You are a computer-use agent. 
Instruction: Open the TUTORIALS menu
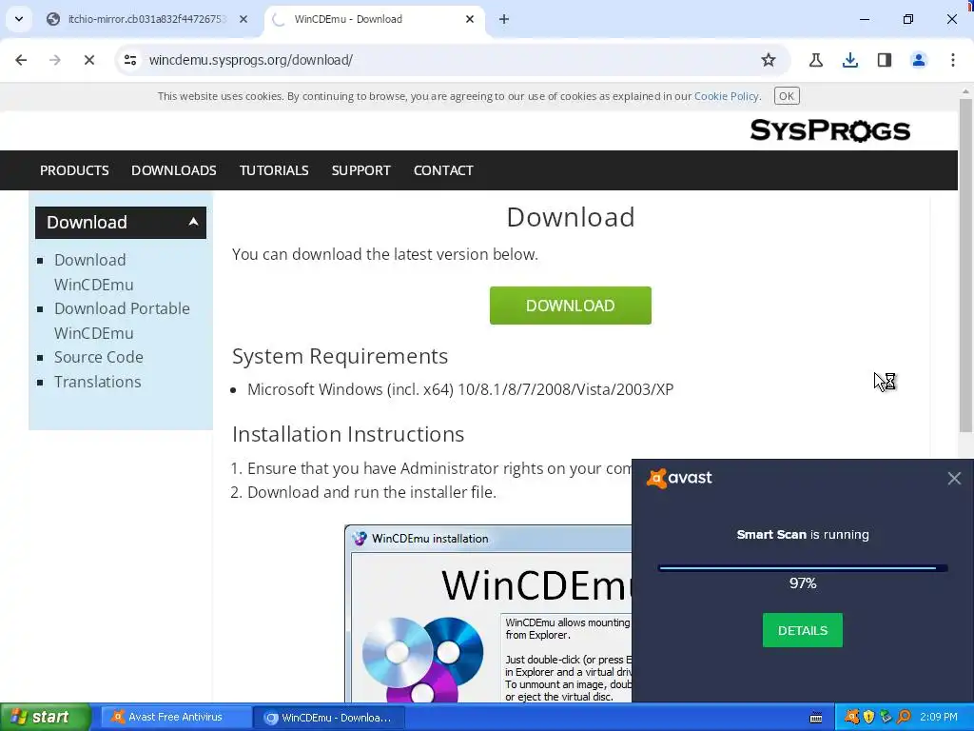(x=274, y=170)
